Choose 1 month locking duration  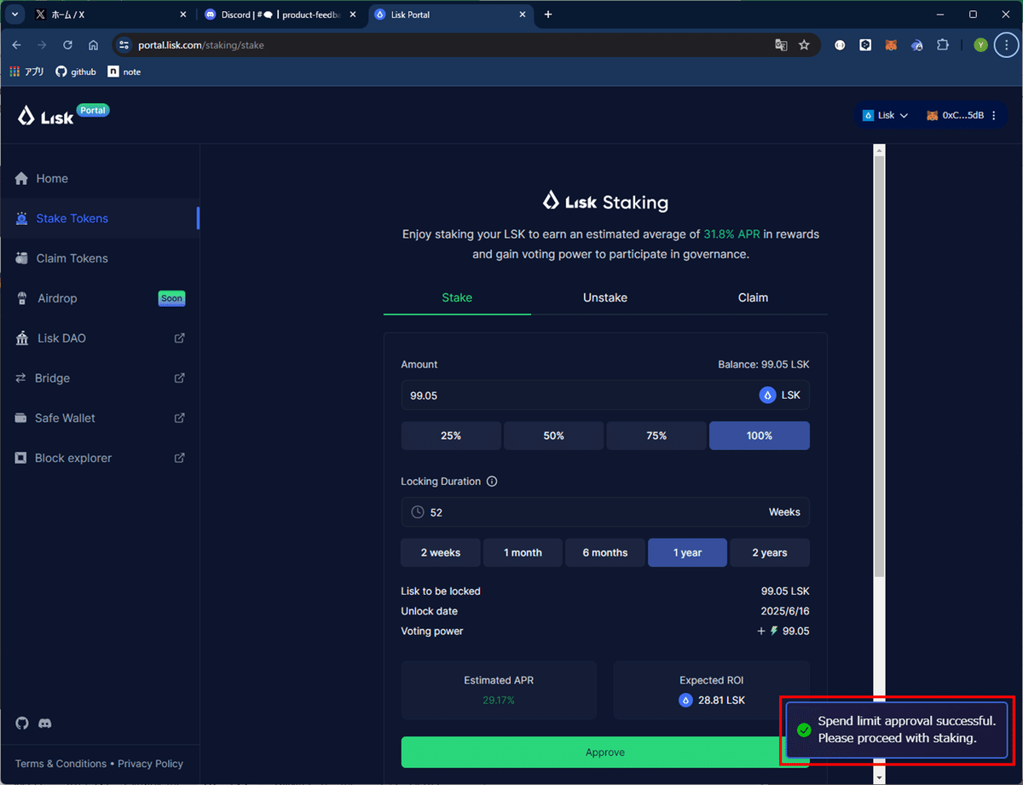[523, 552]
